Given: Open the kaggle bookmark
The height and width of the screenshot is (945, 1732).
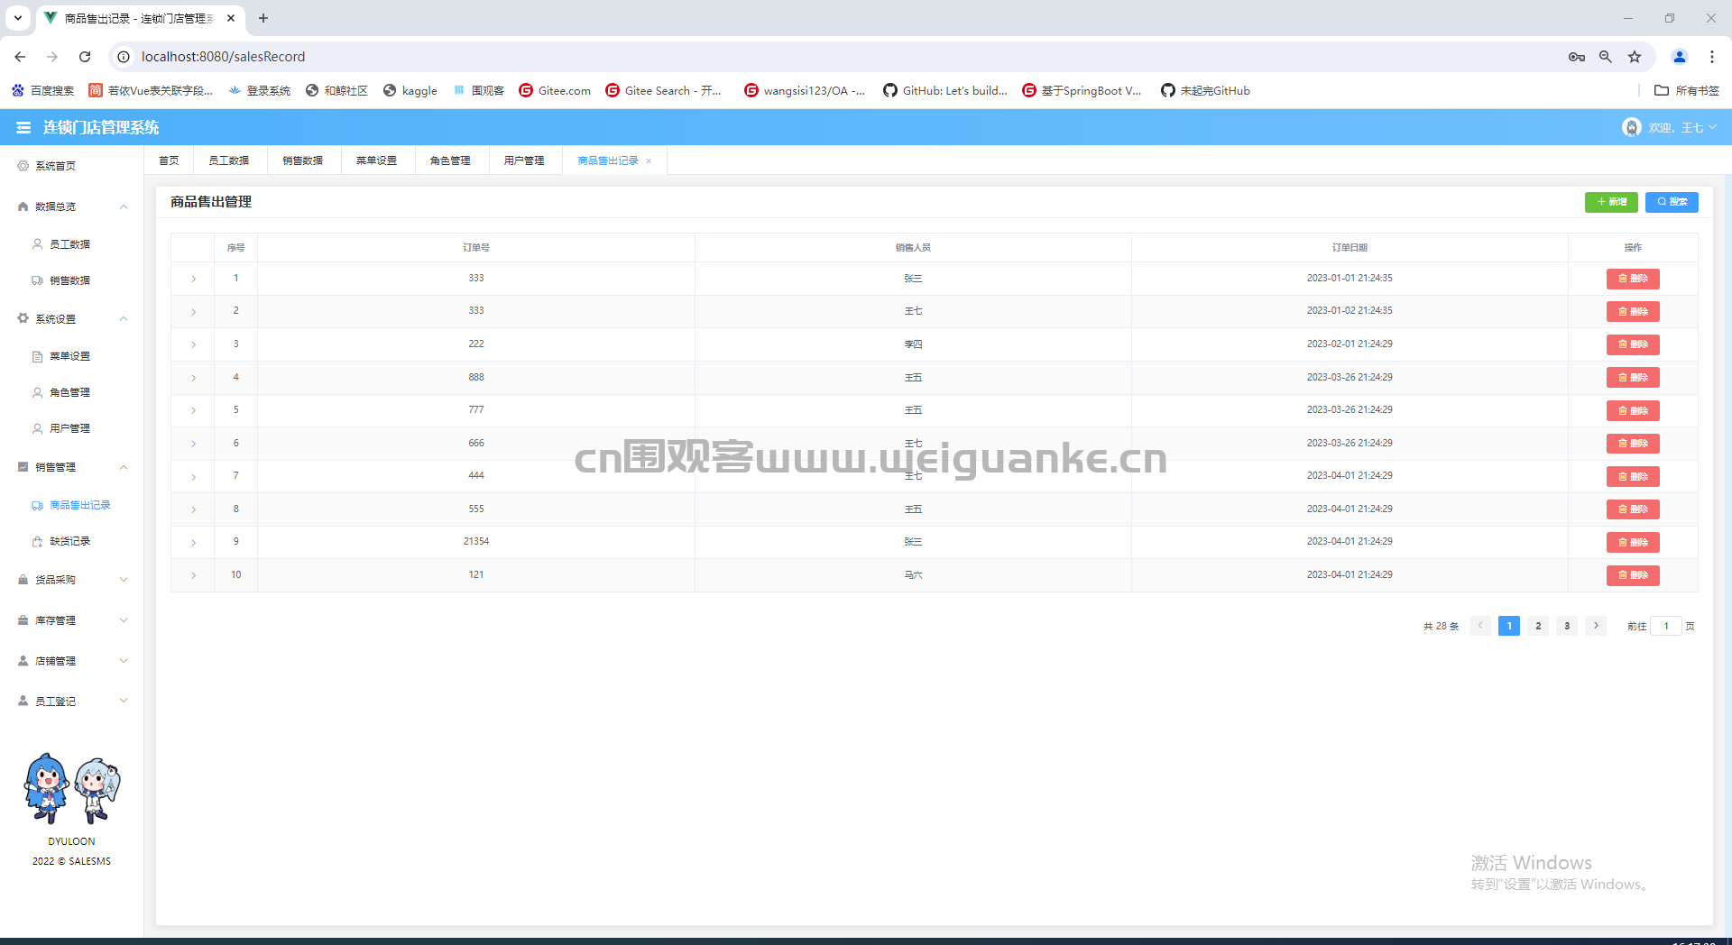Looking at the screenshot, I should pos(410,90).
